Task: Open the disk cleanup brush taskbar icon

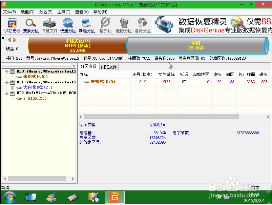Action: [51, 197]
